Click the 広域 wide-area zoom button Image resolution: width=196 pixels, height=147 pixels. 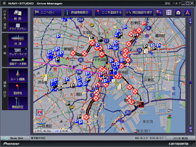(190, 21)
